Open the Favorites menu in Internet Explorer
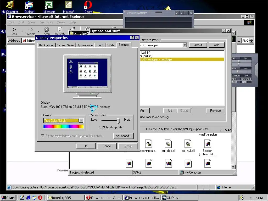 tap(46, 22)
